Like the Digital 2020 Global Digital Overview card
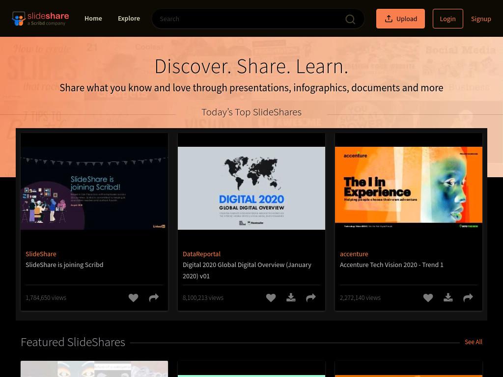 coord(271,298)
